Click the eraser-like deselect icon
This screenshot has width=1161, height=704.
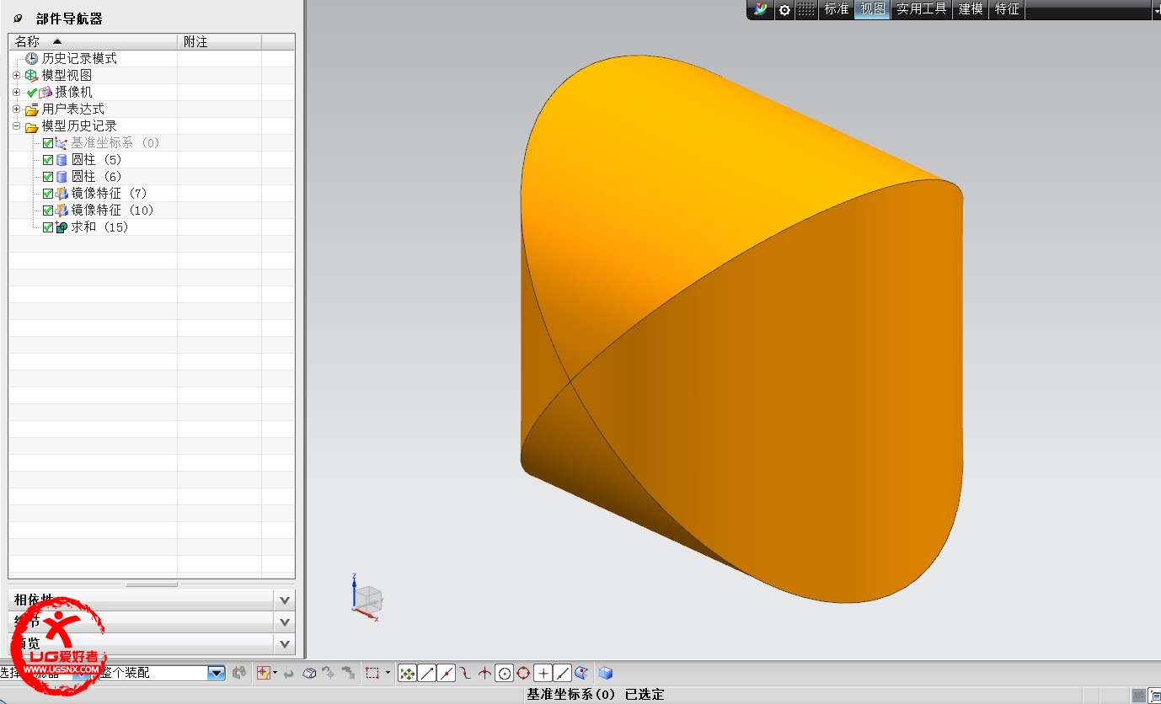tap(309, 673)
